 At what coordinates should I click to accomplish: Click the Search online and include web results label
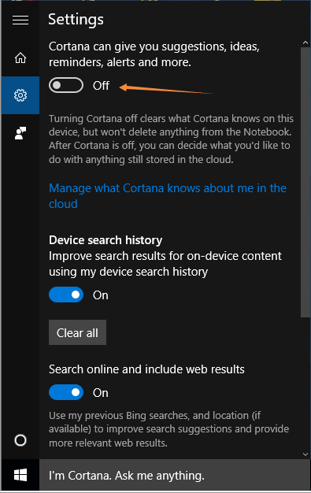[146, 369]
